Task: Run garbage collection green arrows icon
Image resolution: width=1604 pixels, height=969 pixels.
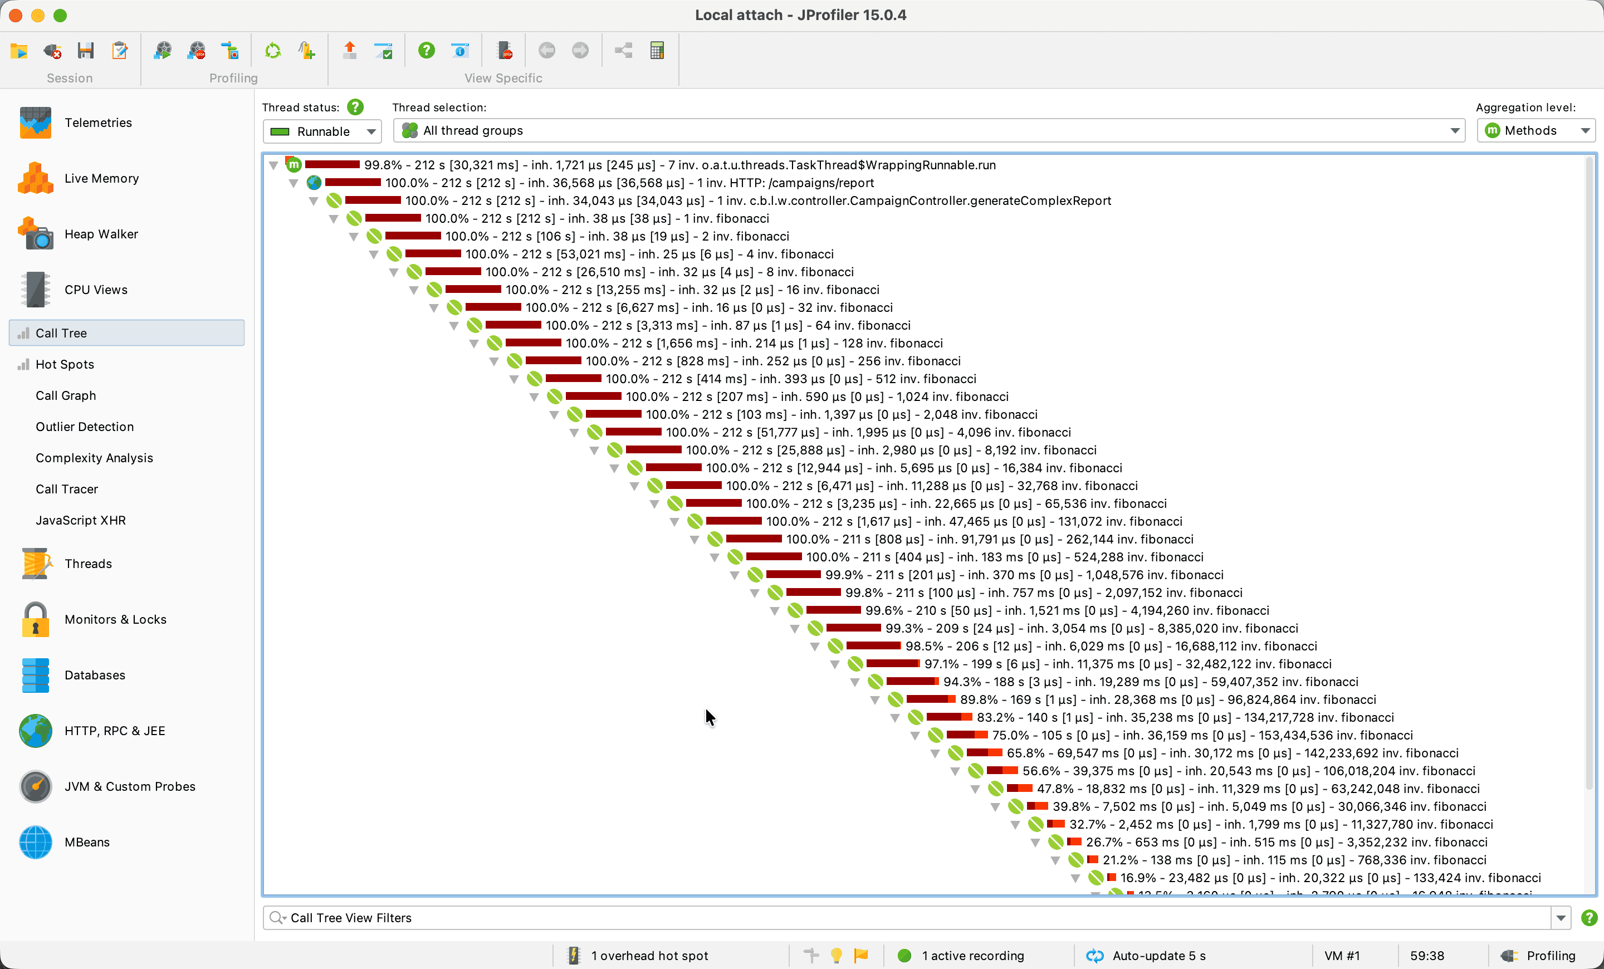Action: [x=273, y=50]
